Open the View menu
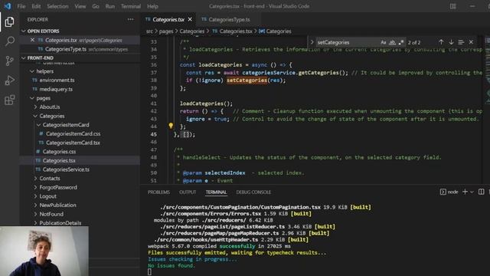490x276 pixels. 80,6
